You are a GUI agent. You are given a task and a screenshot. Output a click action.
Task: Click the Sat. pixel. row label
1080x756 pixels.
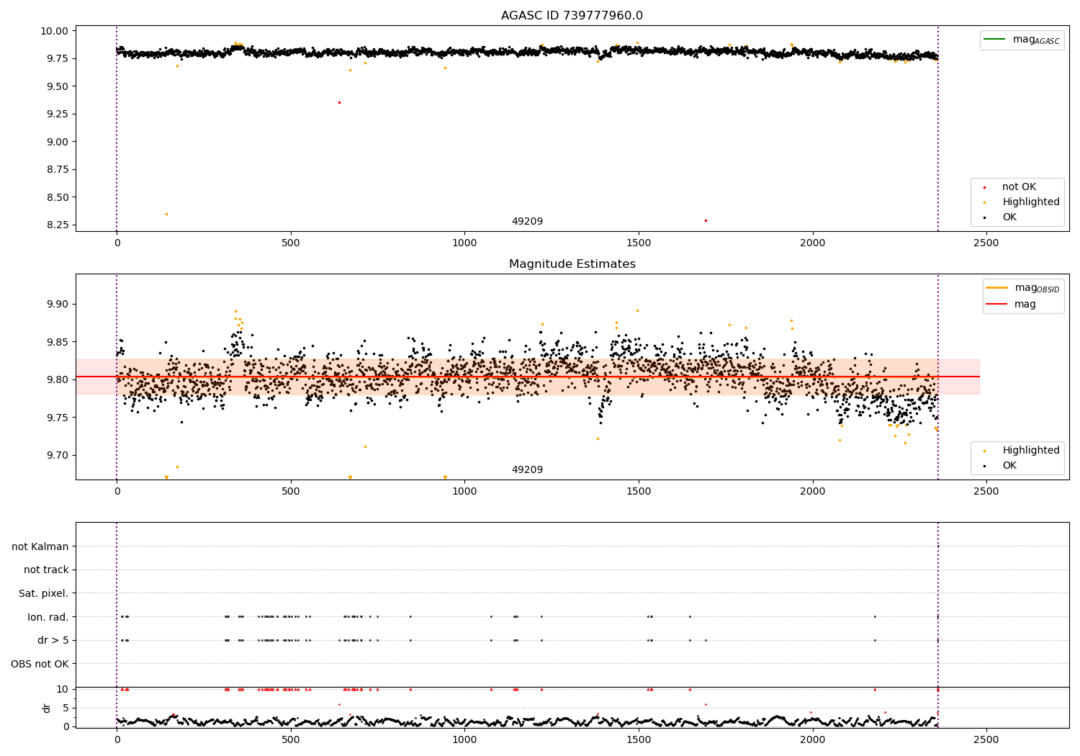click(44, 593)
